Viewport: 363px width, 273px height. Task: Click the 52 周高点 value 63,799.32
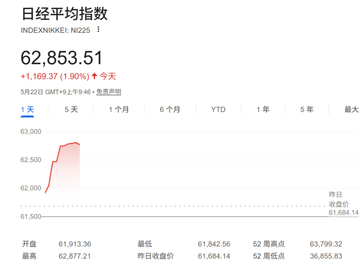tap(326, 244)
